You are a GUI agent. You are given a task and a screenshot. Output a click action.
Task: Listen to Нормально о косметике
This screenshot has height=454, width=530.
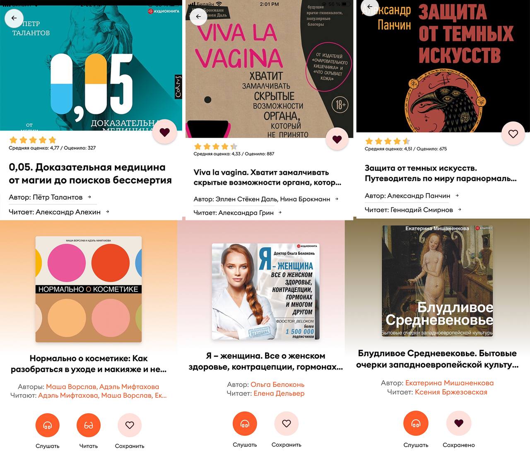pyautogui.click(x=48, y=425)
